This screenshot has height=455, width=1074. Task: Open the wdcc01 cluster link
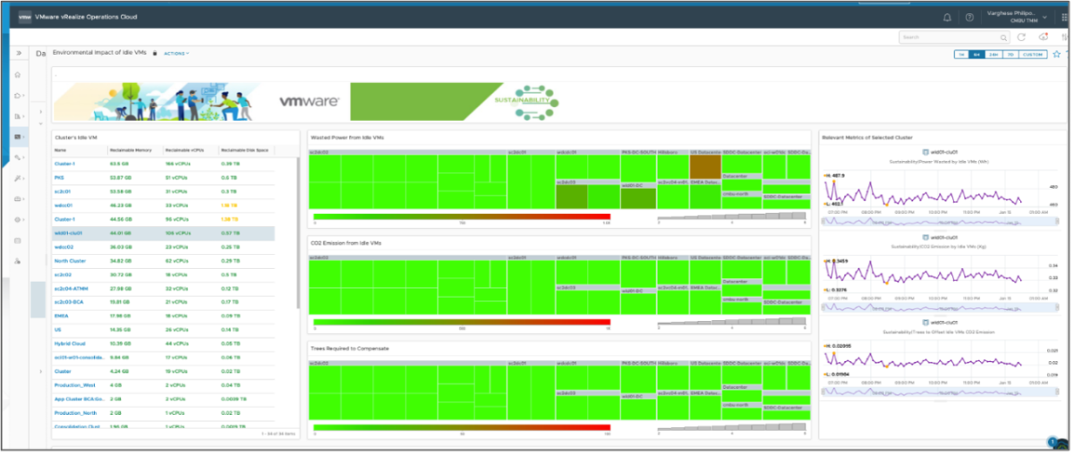[63, 205]
